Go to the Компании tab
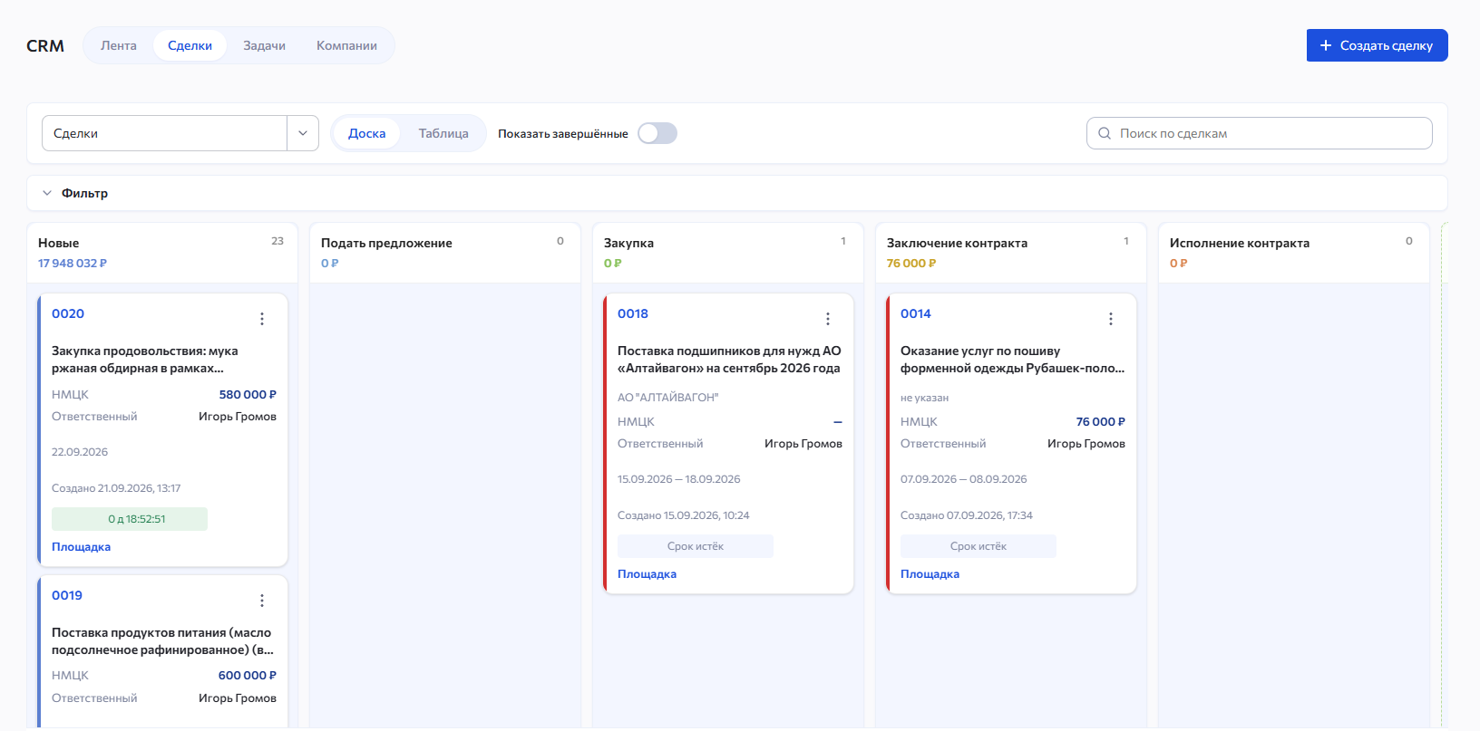 point(346,45)
